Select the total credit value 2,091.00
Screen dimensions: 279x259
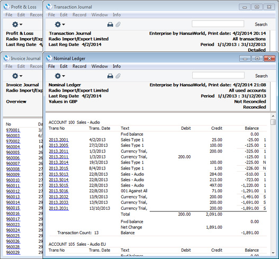click(x=214, y=214)
